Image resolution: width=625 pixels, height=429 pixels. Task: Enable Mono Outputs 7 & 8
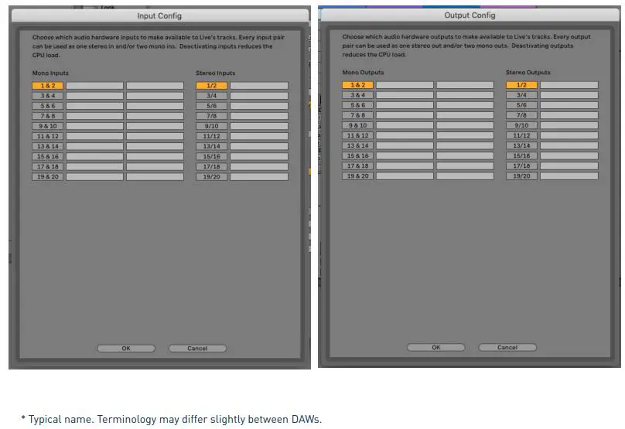pyautogui.click(x=358, y=115)
